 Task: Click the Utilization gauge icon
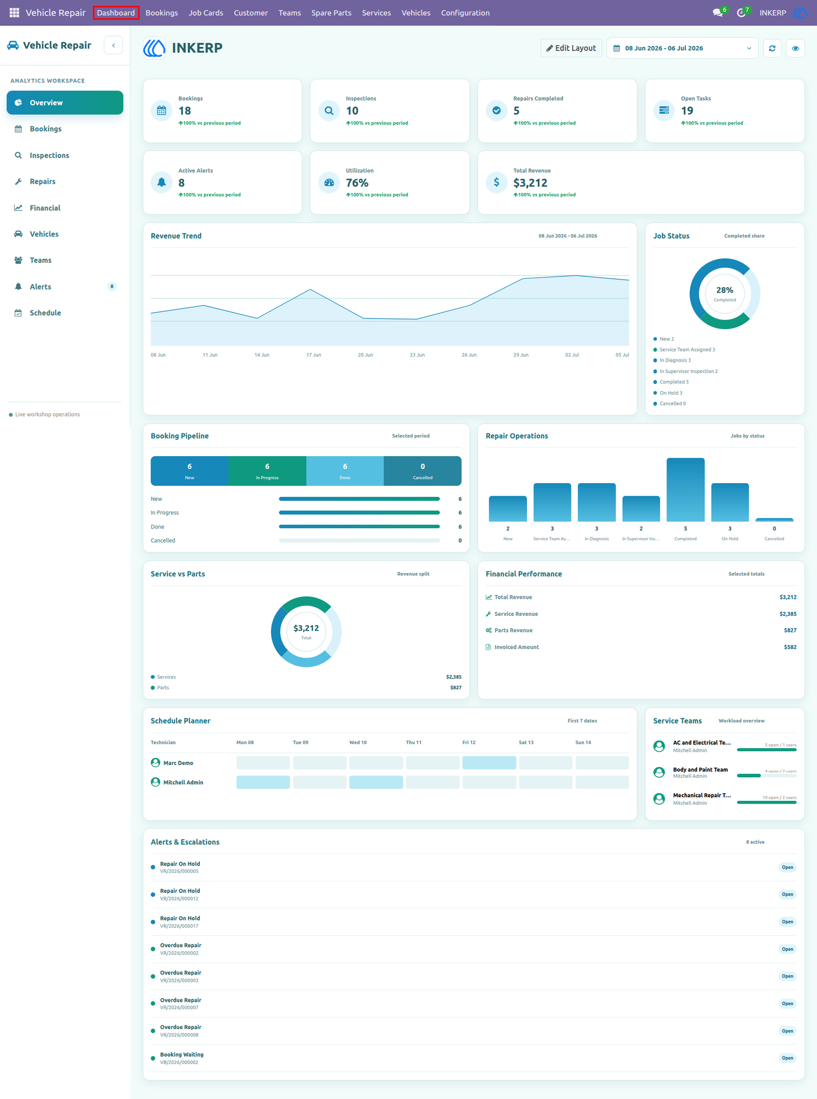pyautogui.click(x=329, y=183)
